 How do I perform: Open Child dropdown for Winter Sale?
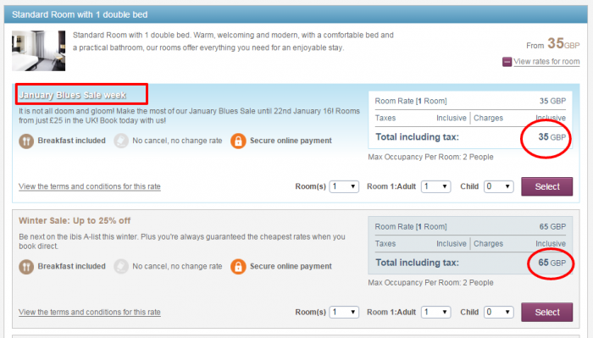click(x=498, y=312)
